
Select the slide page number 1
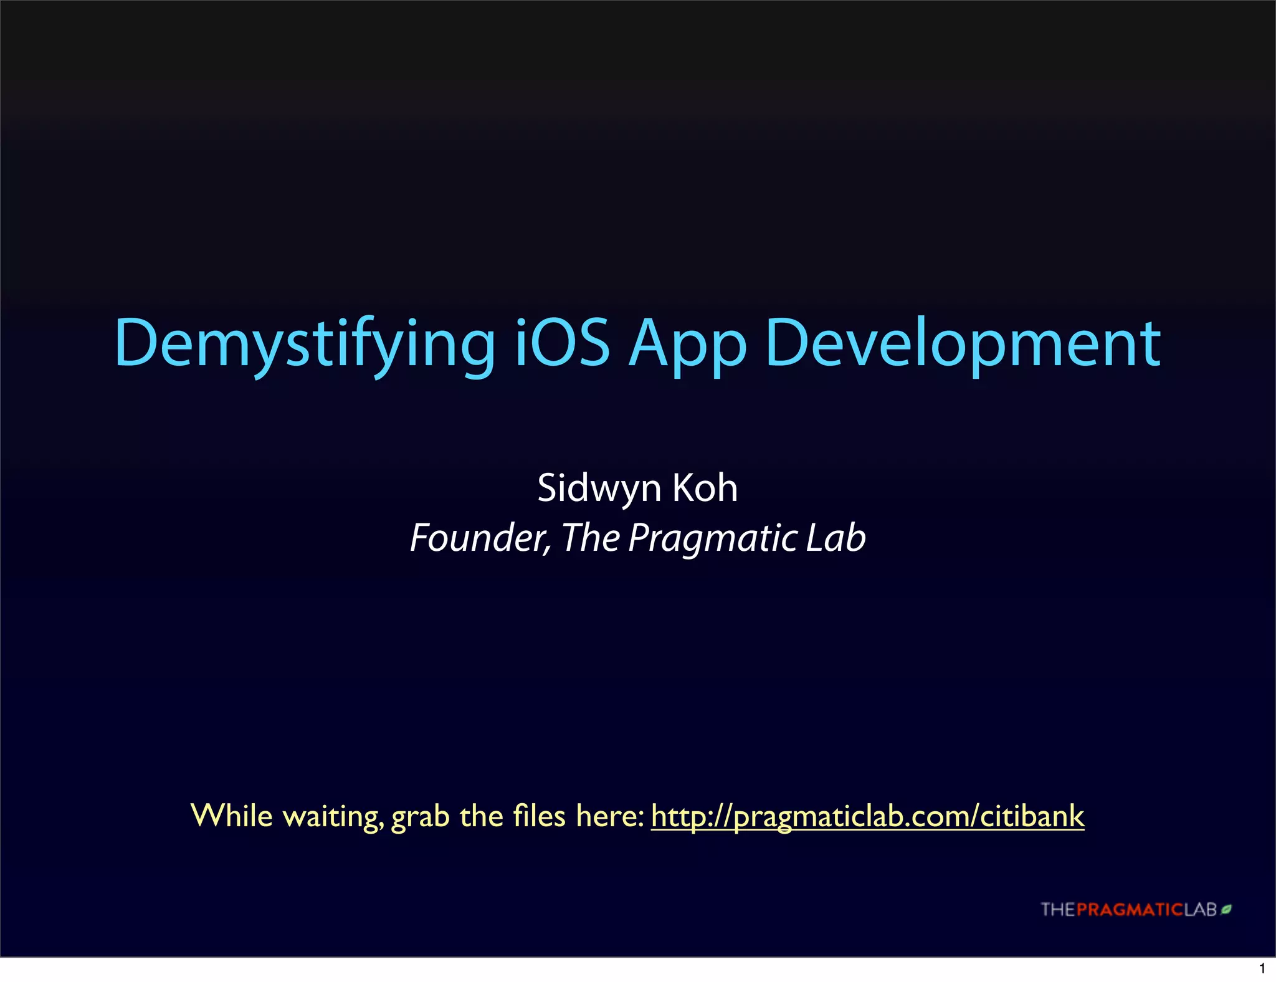tap(1262, 969)
